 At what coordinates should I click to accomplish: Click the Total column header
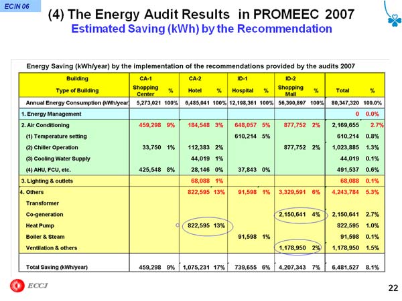pos(342,90)
